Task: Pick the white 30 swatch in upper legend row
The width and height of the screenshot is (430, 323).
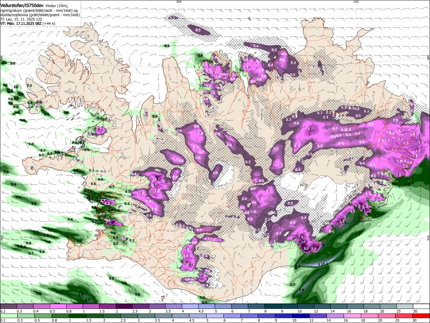Action: click(x=421, y=307)
